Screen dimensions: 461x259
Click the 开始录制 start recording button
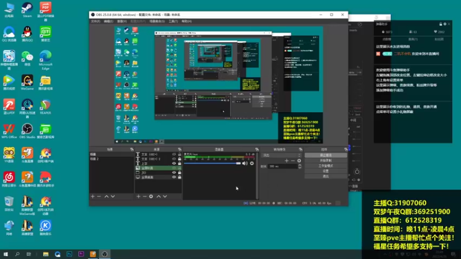pos(326,161)
